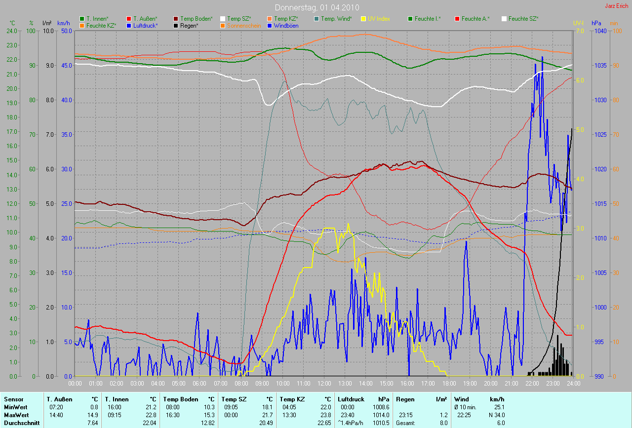Click the chart title Donnerstag, 01.04.2010
The image size is (632, 428).
pos(316,7)
